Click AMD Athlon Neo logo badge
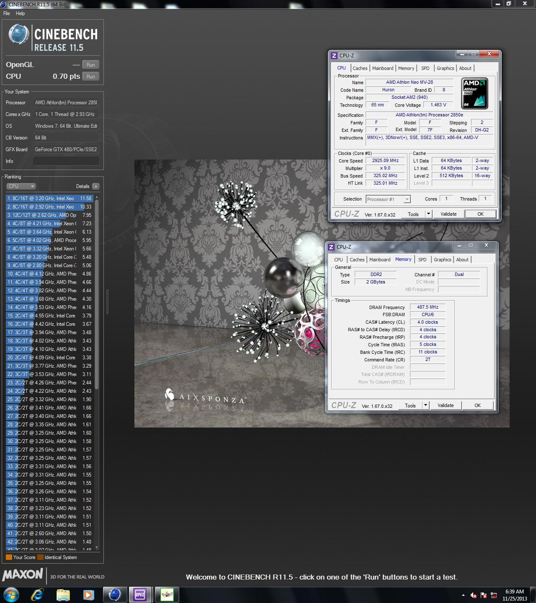The image size is (536, 603). tap(474, 93)
